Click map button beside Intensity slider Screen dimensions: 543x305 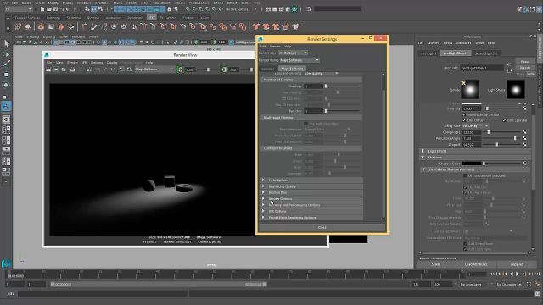click(524, 108)
